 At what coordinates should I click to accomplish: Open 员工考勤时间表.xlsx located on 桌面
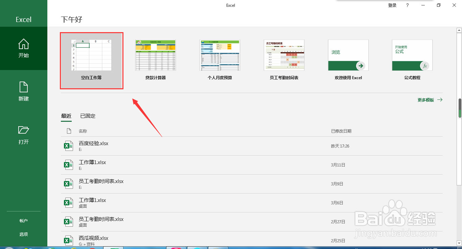[252, 222]
